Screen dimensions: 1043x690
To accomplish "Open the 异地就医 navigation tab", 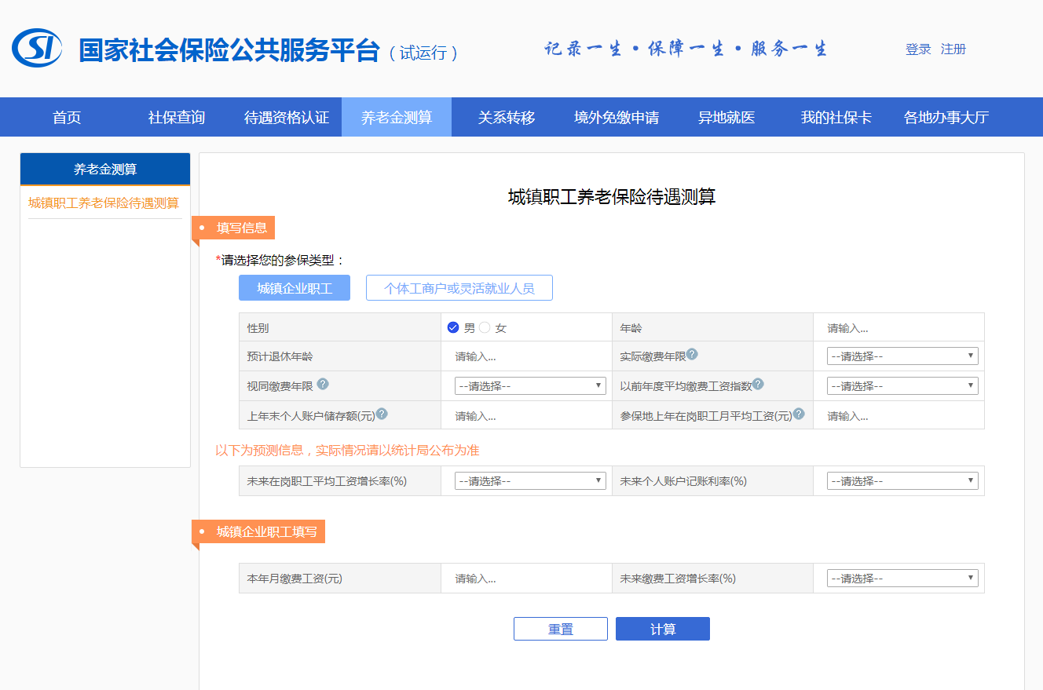I will coord(726,118).
